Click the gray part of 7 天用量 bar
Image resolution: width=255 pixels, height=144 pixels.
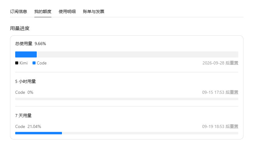click(x=150, y=133)
